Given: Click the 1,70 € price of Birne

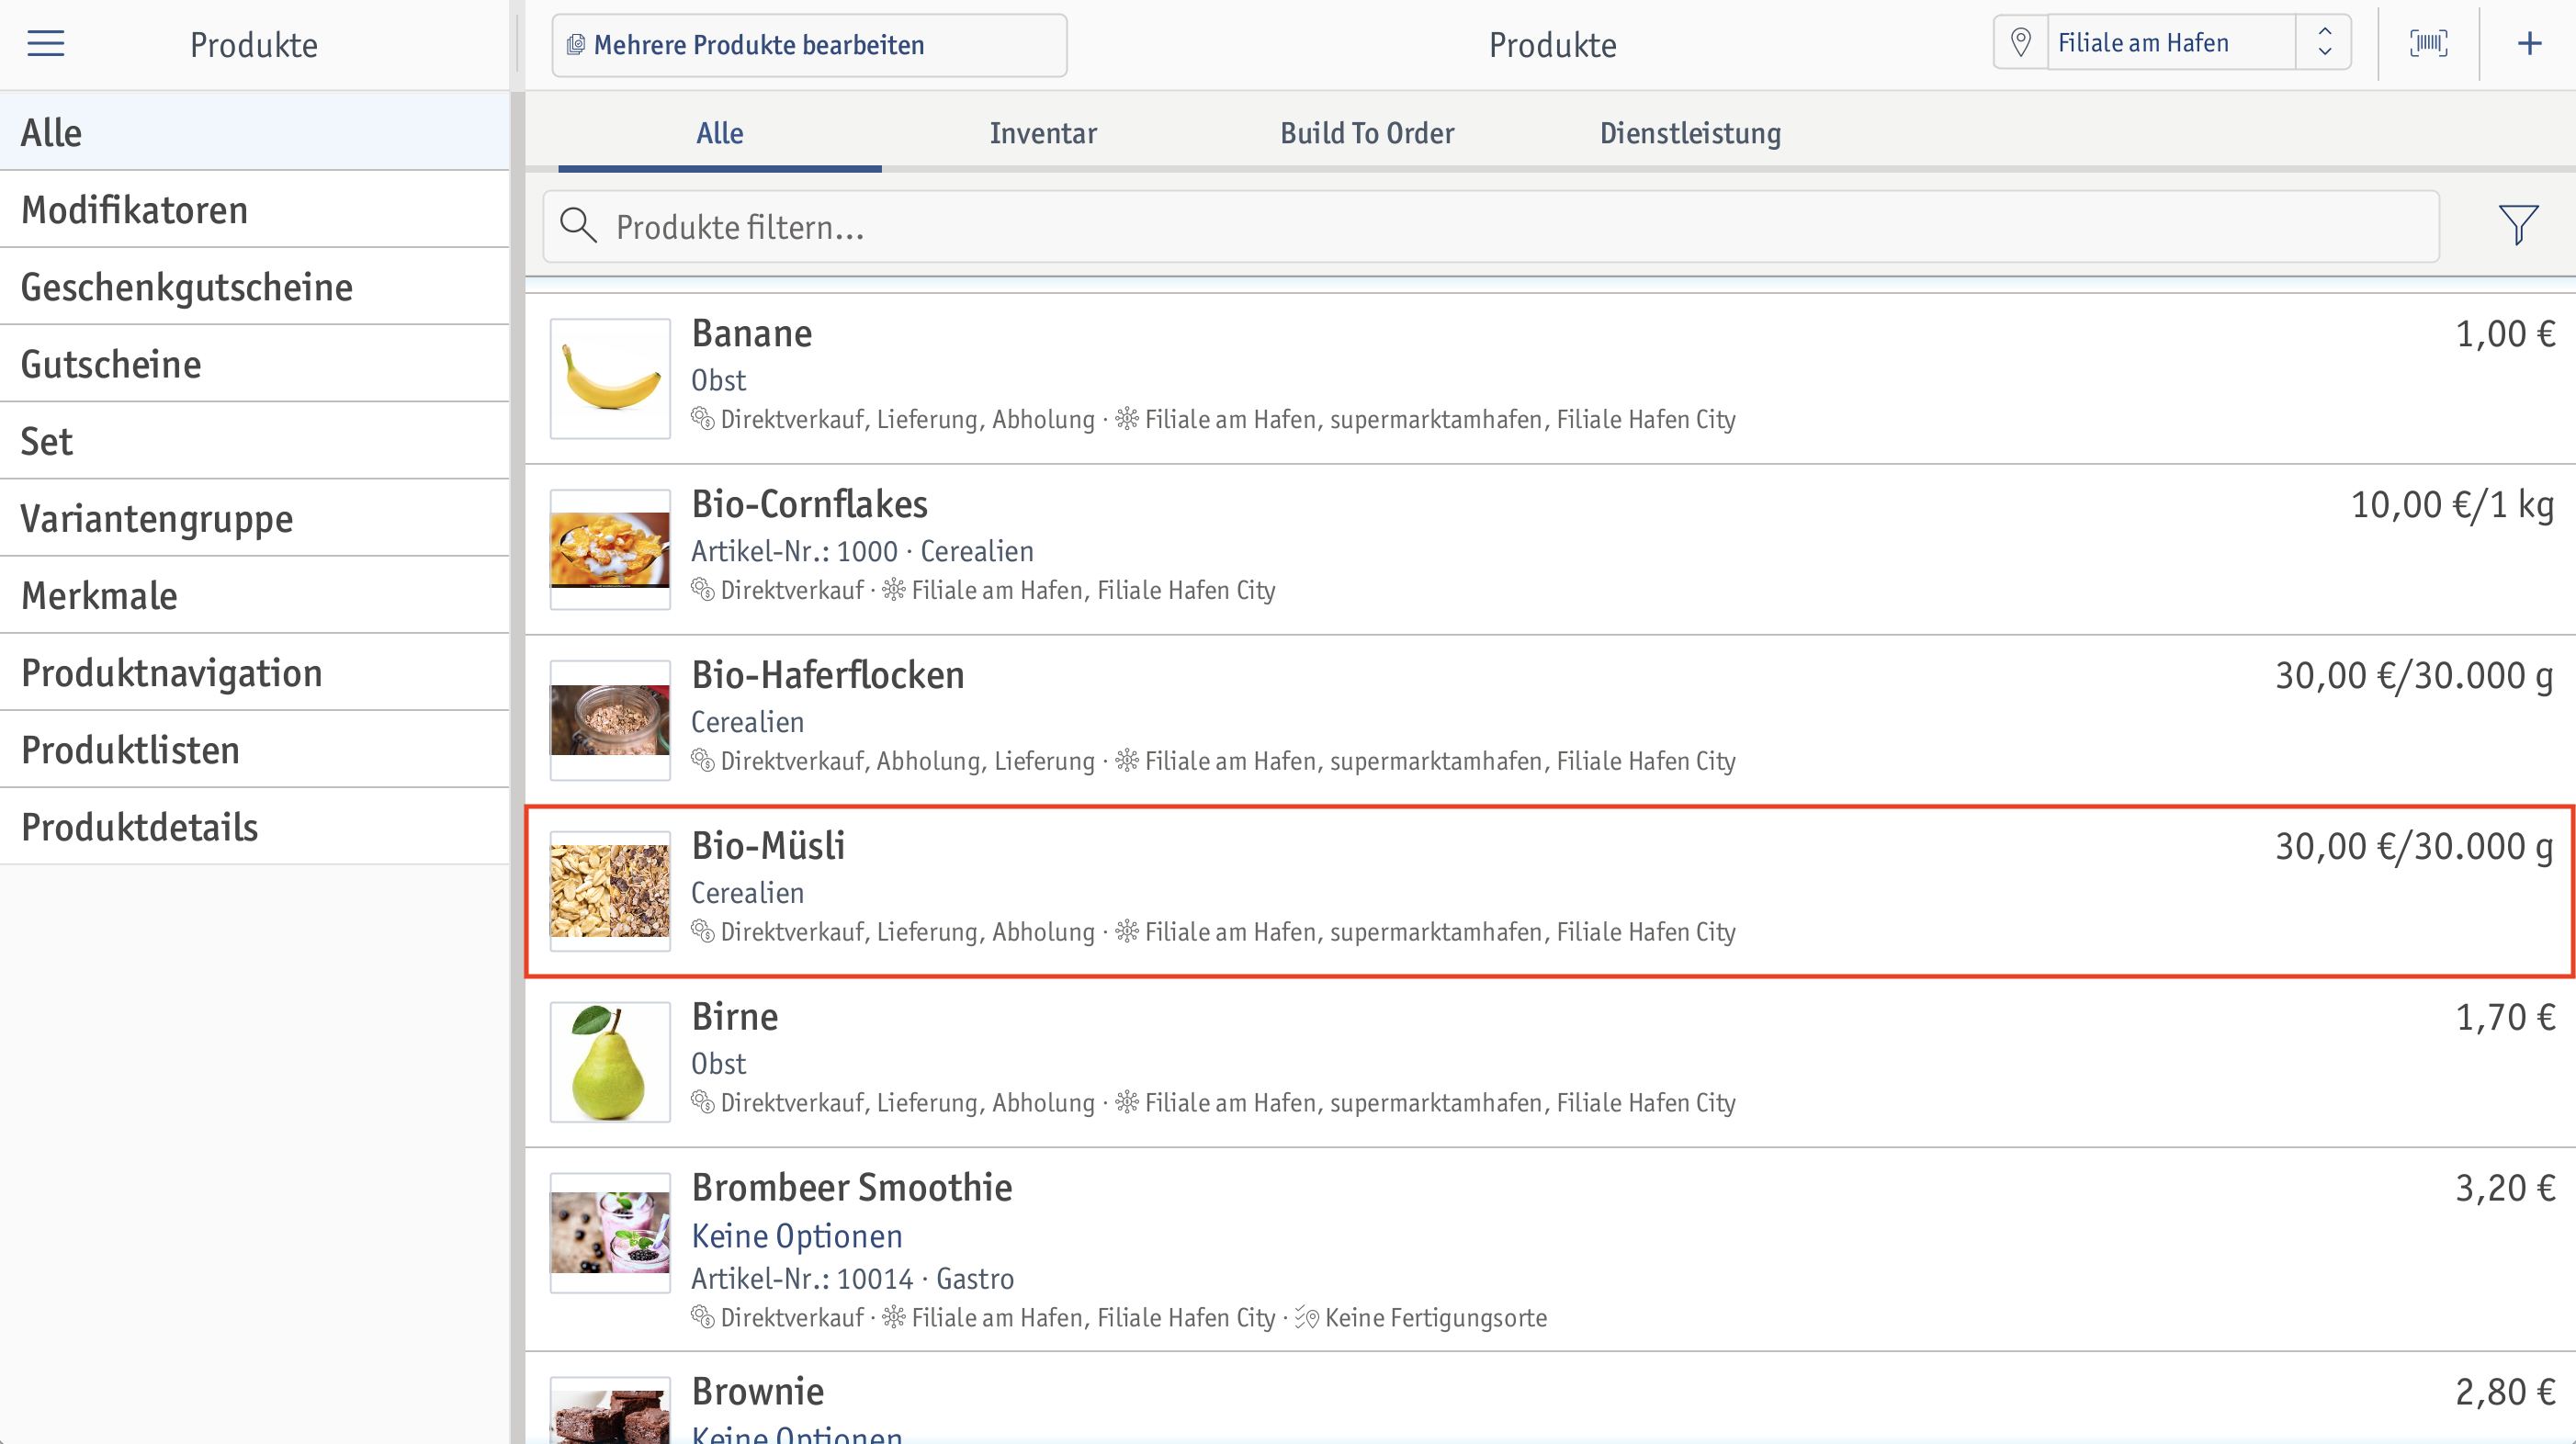Looking at the screenshot, I should [x=2505, y=1018].
